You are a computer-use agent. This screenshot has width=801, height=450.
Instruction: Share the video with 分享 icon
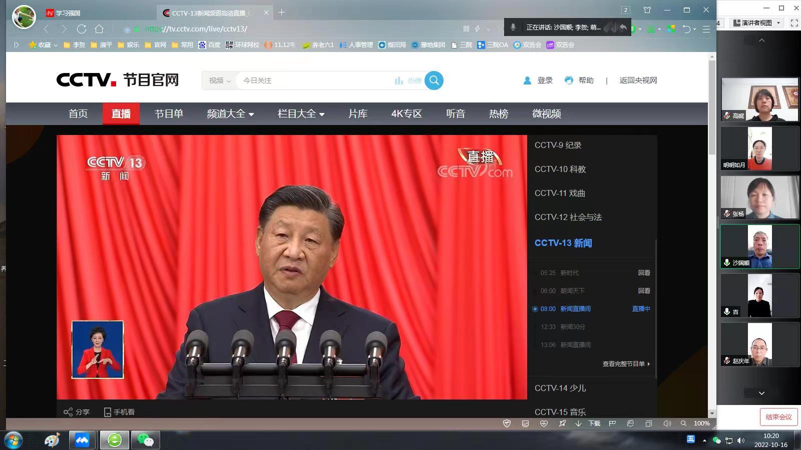click(77, 412)
